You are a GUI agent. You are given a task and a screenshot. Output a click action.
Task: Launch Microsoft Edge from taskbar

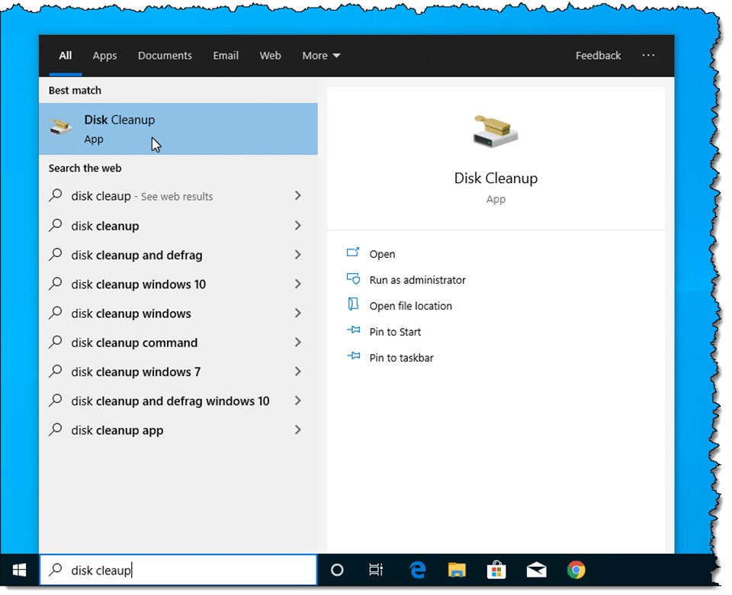click(x=417, y=570)
